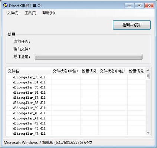Sort by the 文件名 column header
The image size is (157, 148).
pos(29,71)
